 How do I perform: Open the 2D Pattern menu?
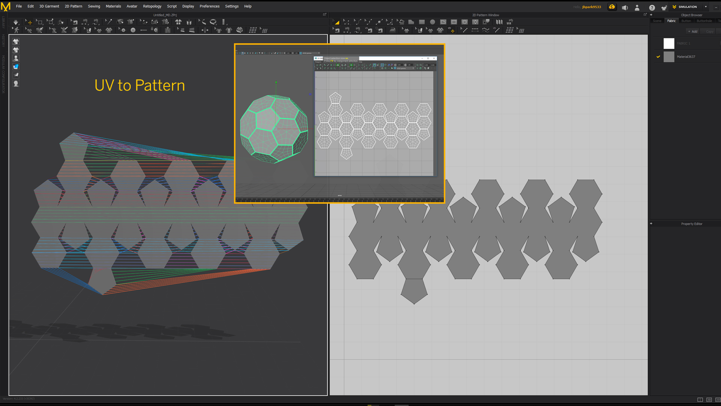click(73, 6)
